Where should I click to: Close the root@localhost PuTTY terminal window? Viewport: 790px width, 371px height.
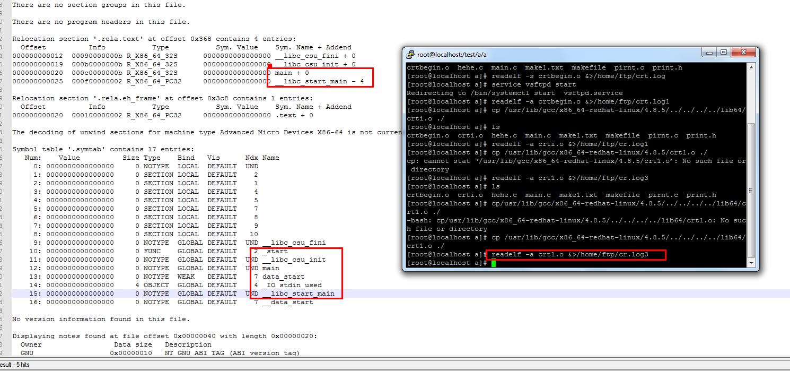(742, 52)
